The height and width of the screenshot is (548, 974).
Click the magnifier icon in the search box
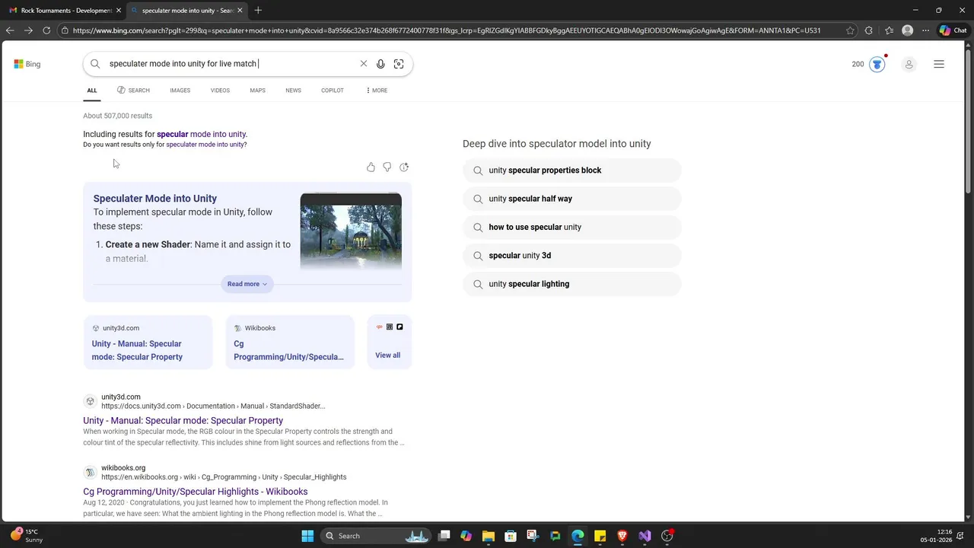pyautogui.click(x=95, y=64)
